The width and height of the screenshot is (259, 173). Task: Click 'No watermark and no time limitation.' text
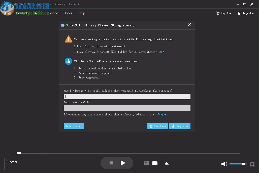click(105, 68)
